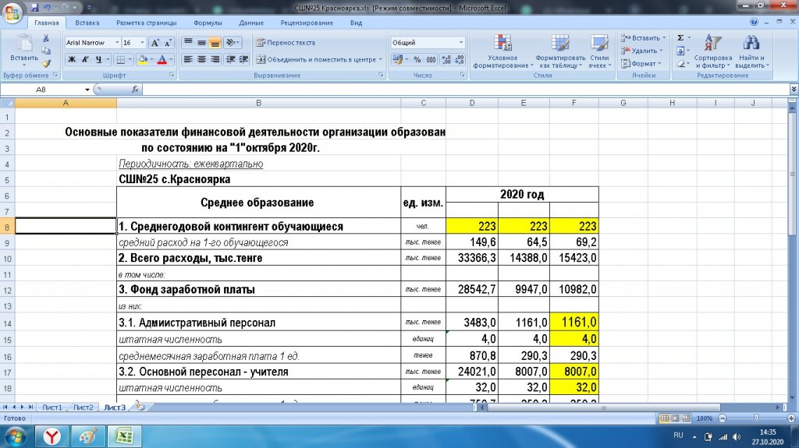Toggle underline formatting
Screen dimensions: 799x448
coord(98,59)
